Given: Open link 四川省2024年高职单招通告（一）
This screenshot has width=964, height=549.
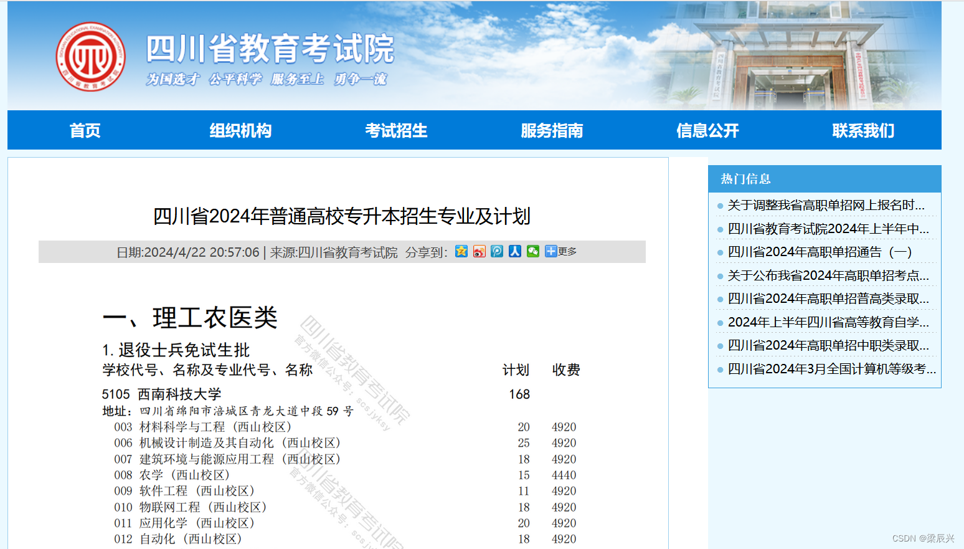Looking at the screenshot, I should click(x=820, y=252).
